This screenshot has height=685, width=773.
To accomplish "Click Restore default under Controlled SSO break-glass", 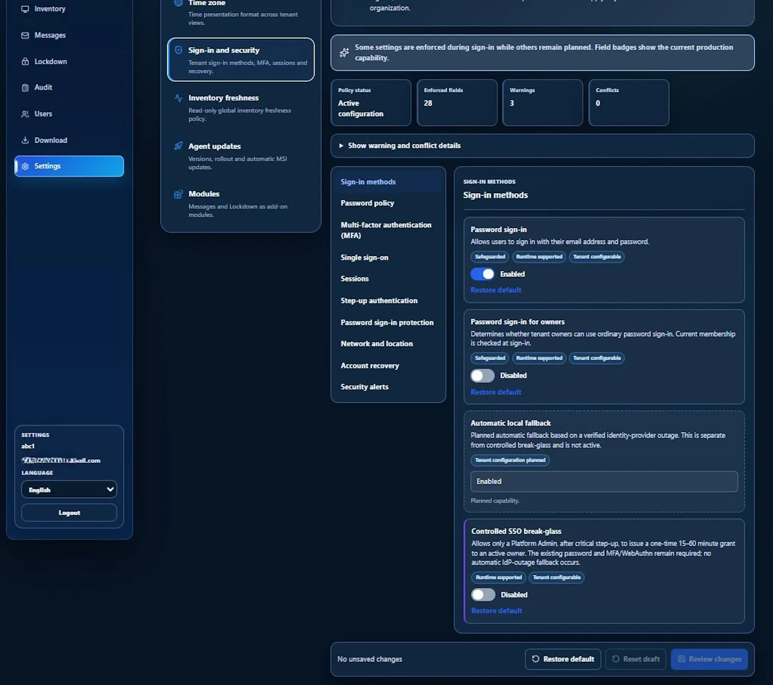I will pos(497,611).
